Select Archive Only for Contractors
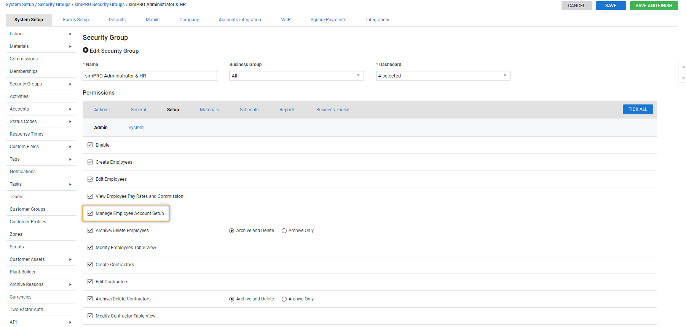686x327 pixels. (x=284, y=299)
